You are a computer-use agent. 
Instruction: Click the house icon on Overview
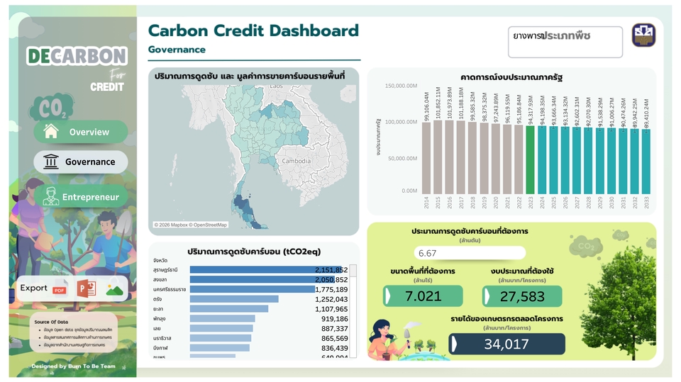pyautogui.click(x=51, y=132)
